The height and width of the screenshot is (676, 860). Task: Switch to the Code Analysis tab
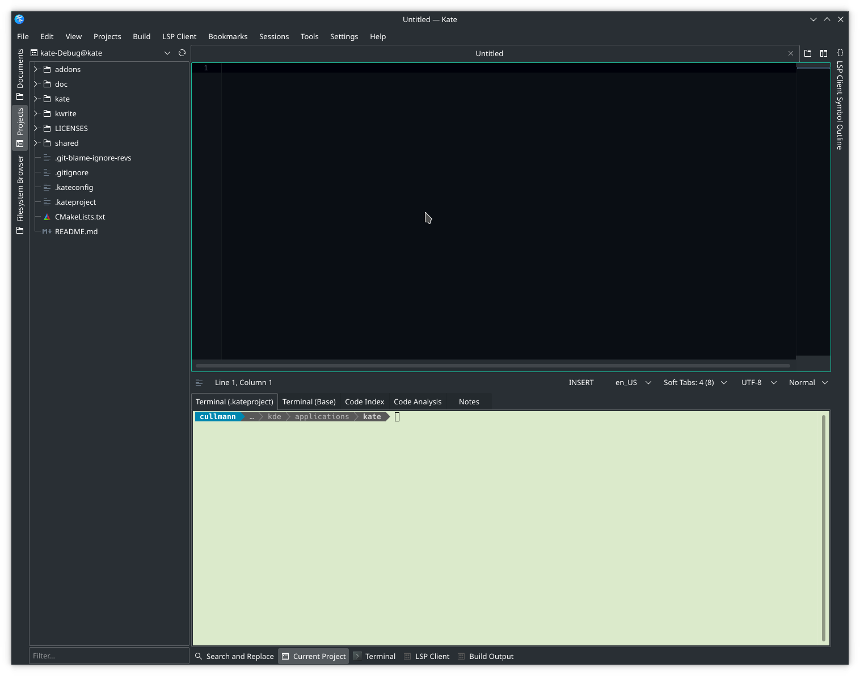[x=418, y=402]
